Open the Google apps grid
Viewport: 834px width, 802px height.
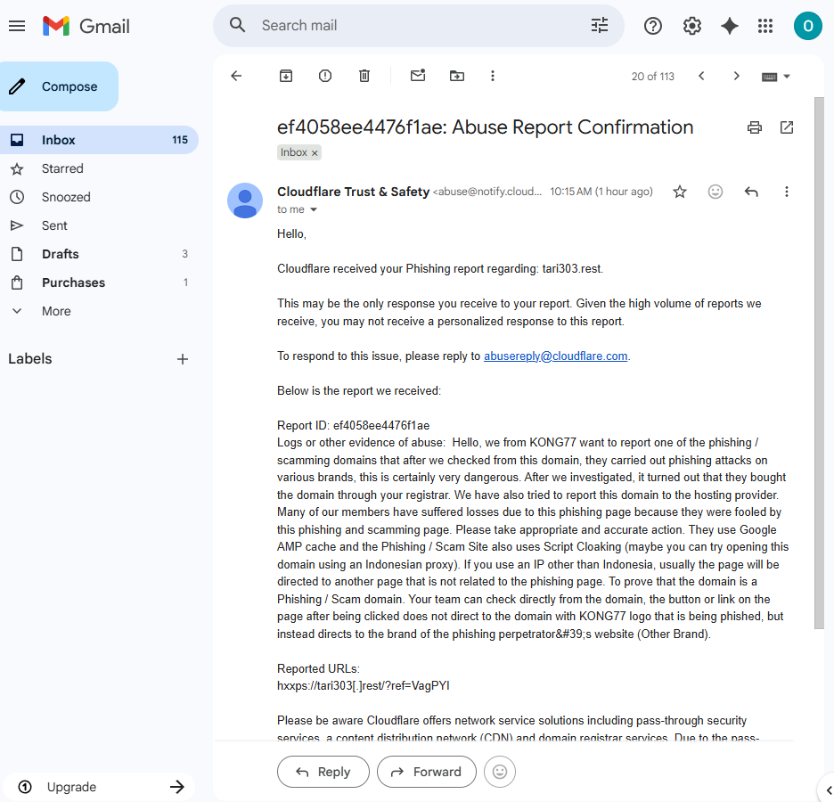764,26
